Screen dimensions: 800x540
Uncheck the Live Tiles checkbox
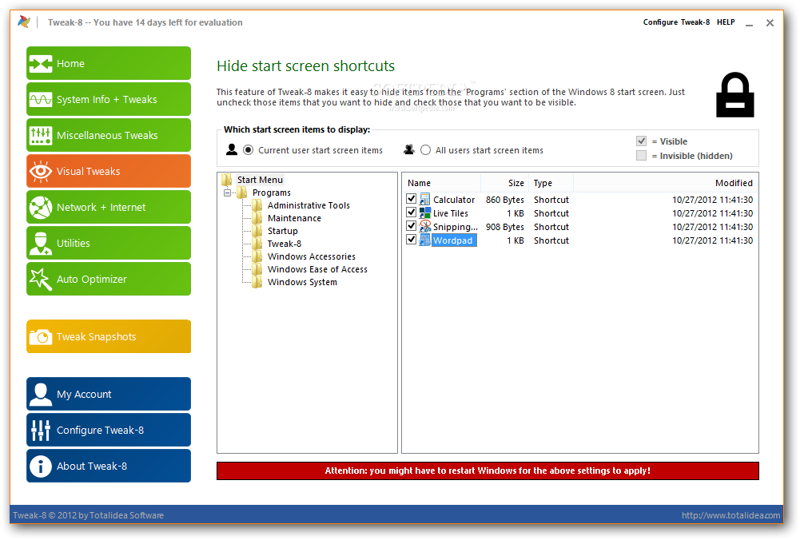pos(412,212)
